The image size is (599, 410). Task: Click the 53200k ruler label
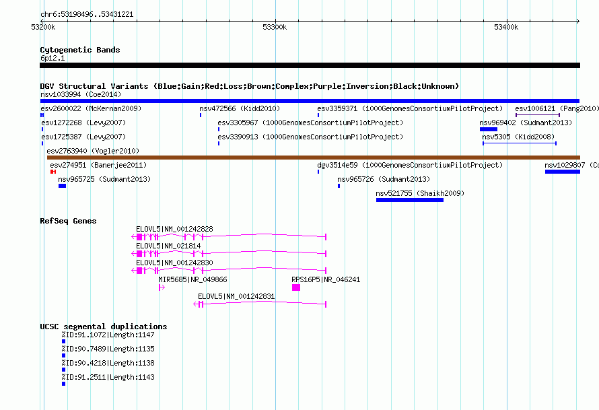[43, 27]
